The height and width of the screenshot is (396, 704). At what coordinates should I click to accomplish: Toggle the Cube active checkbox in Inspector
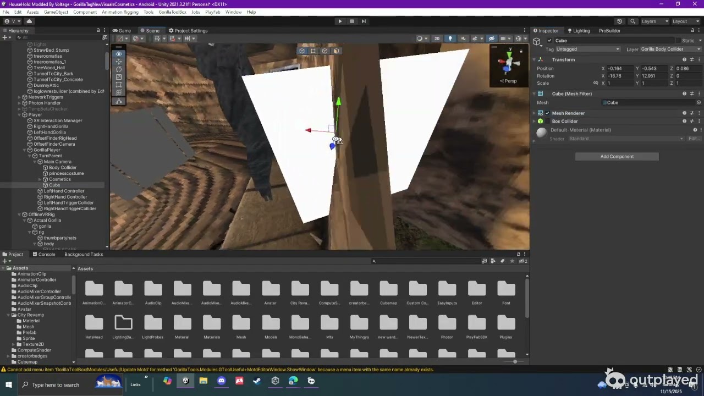click(549, 41)
